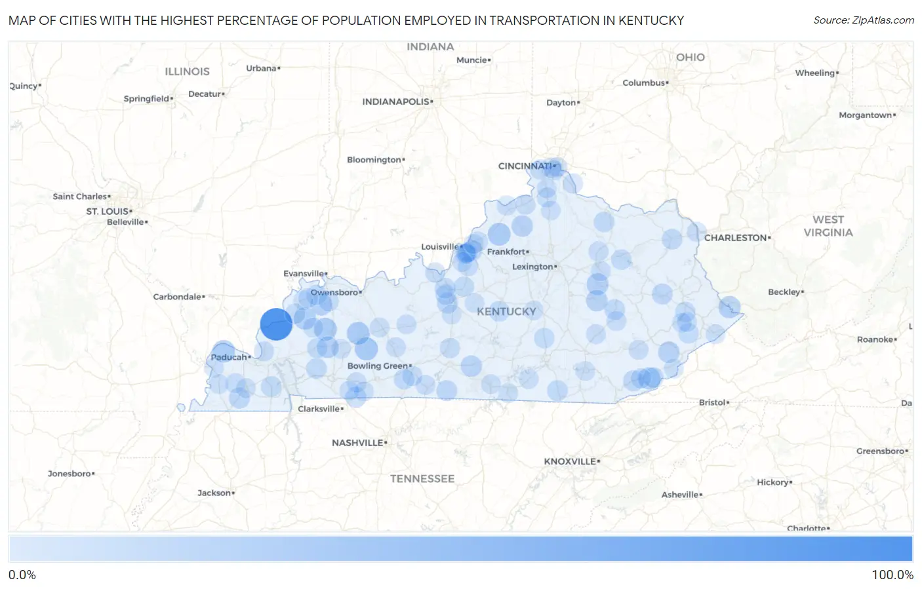
Task: Click the WEST VIRGINIA state label
Action: click(828, 226)
